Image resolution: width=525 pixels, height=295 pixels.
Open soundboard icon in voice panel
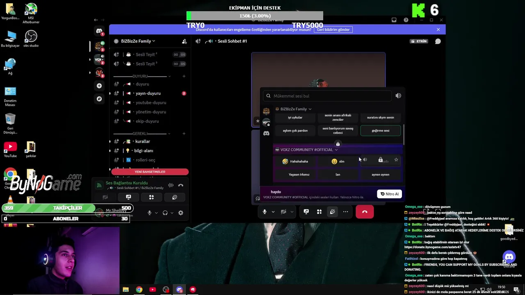point(174,197)
